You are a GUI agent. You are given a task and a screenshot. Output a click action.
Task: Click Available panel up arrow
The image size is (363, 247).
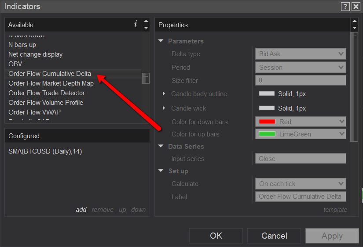pyautogui.click(x=146, y=21)
